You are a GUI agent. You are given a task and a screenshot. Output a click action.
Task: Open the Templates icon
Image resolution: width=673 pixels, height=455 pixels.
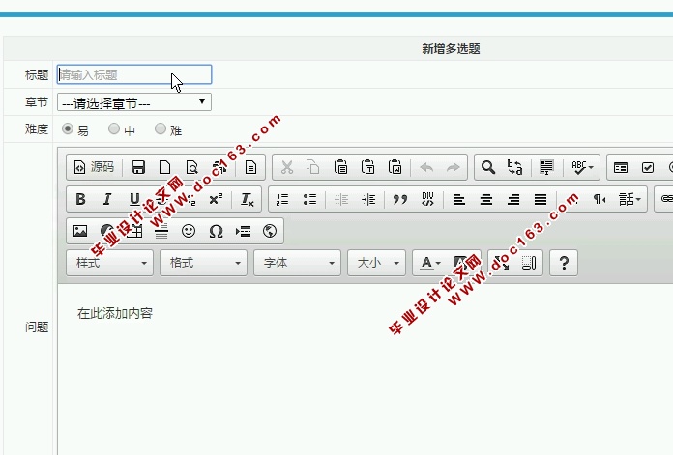250,167
